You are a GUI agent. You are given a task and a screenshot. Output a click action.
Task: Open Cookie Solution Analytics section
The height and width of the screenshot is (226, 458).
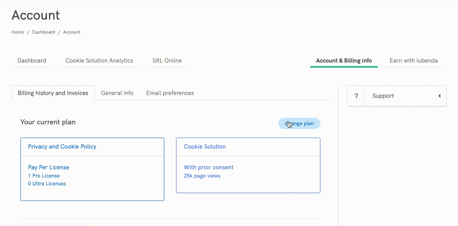(x=99, y=61)
